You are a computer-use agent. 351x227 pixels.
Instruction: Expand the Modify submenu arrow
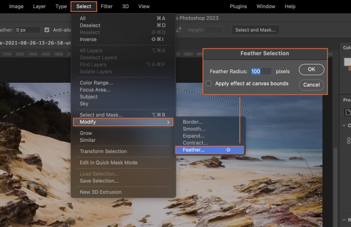point(169,122)
